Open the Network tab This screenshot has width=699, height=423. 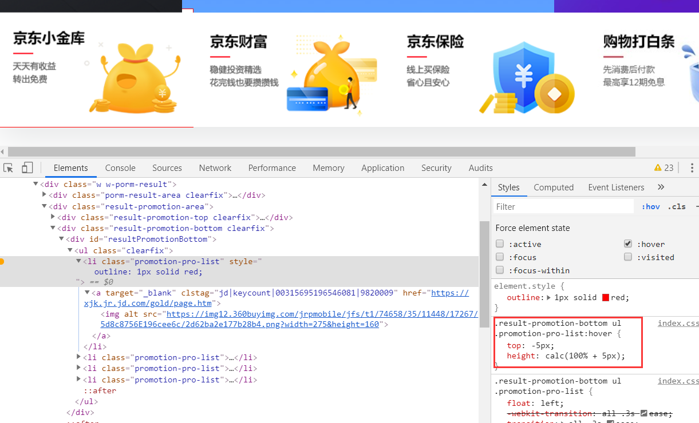click(x=215, y=168)
